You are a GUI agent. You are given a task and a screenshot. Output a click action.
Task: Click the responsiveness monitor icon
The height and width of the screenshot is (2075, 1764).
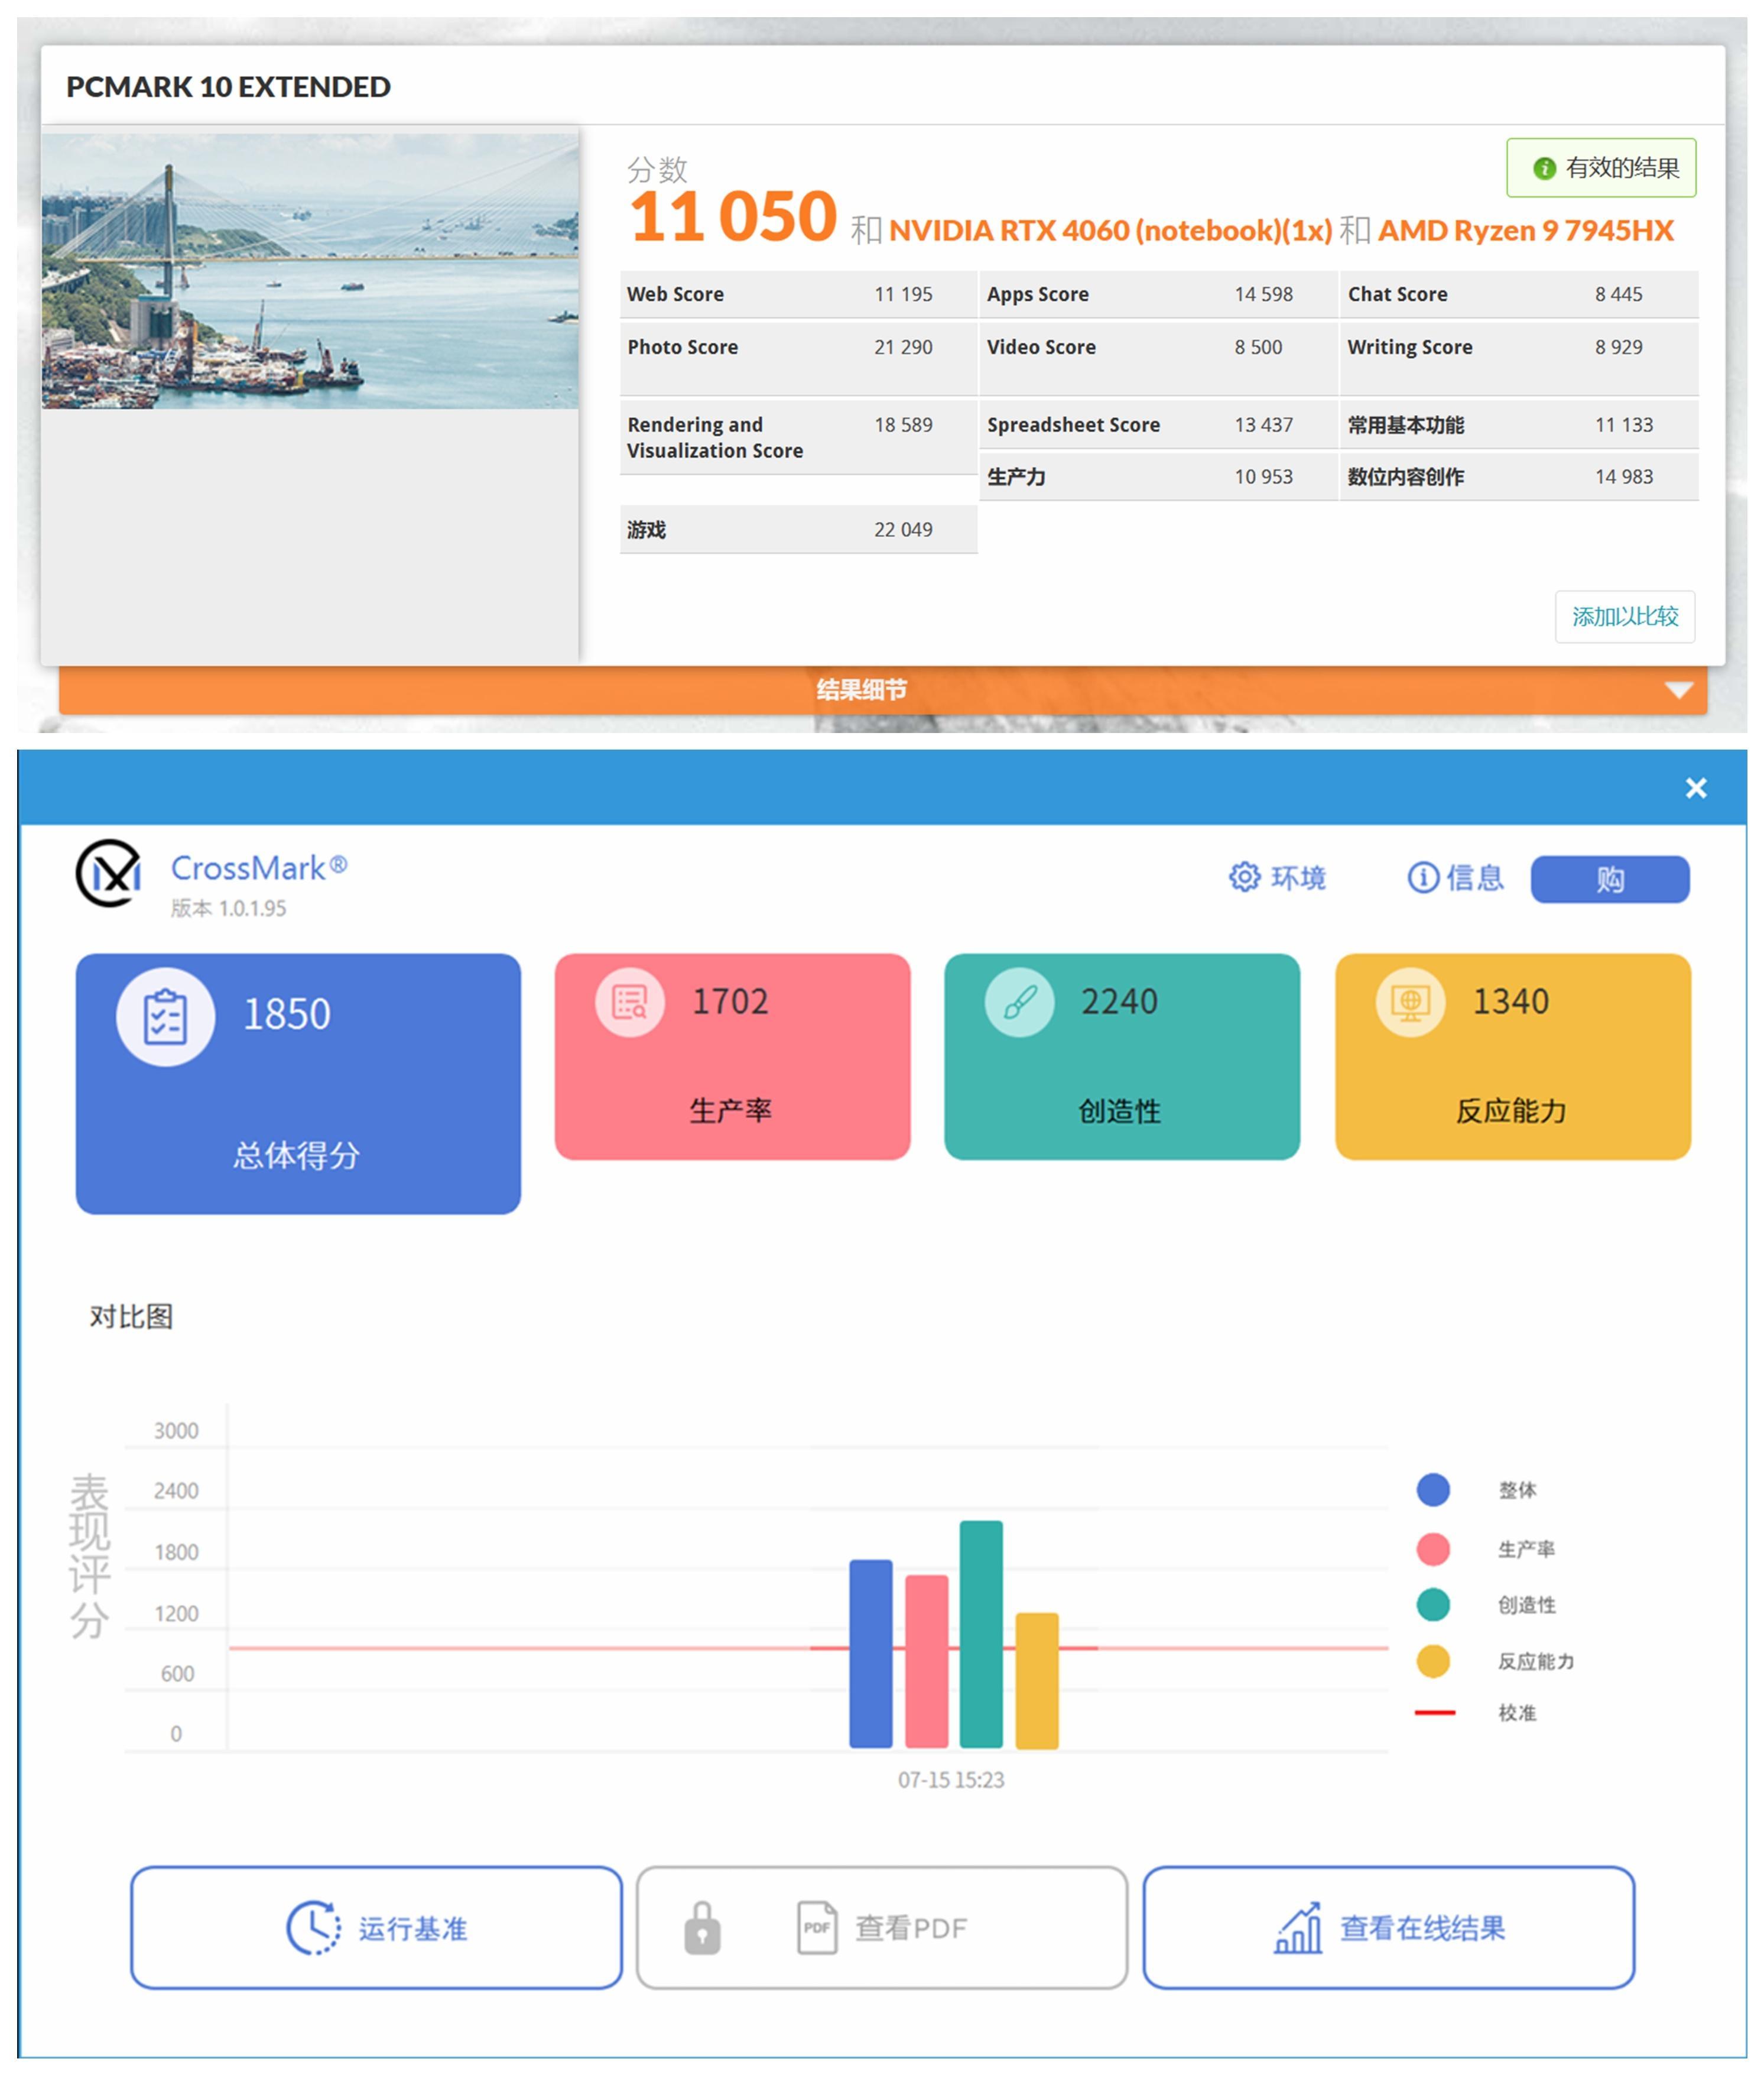[1410, 1003]
